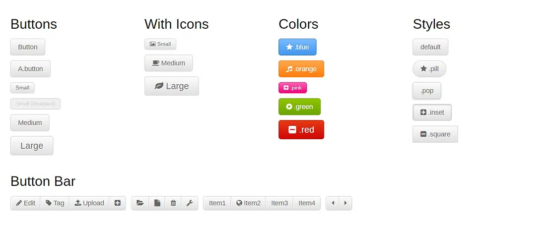Screen dimensions: 546x226
Task: Click the right arrow button
Action: point(345,203)
